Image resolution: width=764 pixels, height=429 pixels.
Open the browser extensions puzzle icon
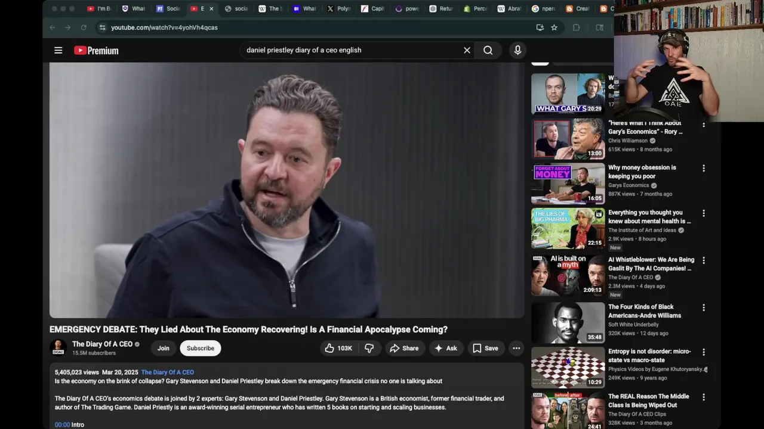click(576, 27)
